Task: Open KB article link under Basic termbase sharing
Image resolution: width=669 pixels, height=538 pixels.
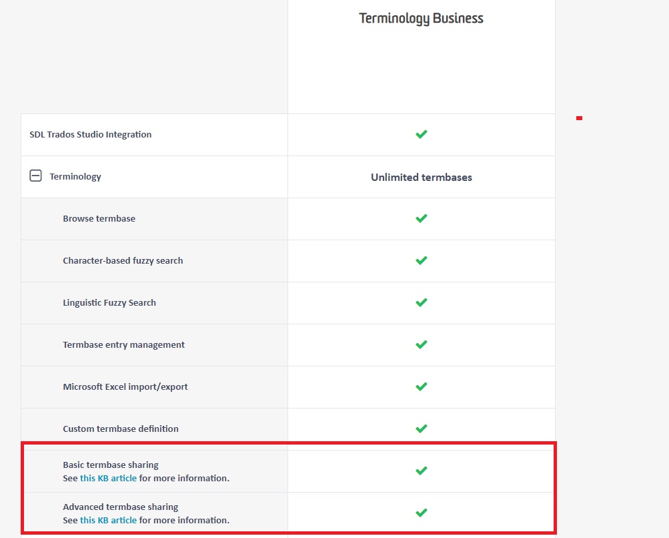Action: pyautogui.click(x=108, y=478)
